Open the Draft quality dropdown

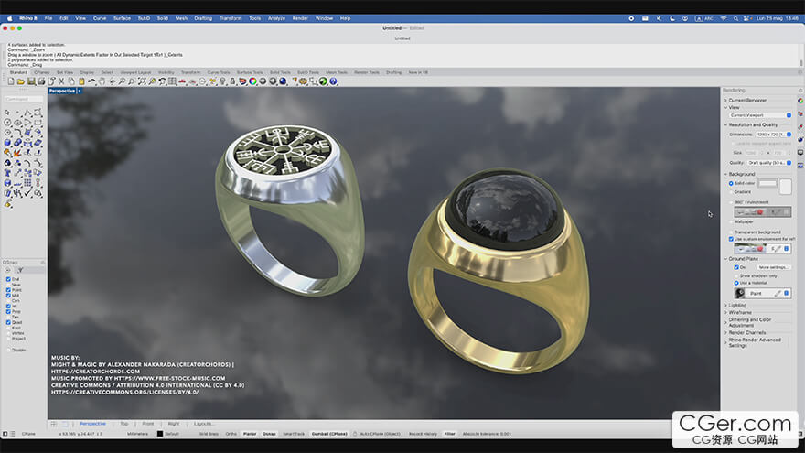click(769, 163)
